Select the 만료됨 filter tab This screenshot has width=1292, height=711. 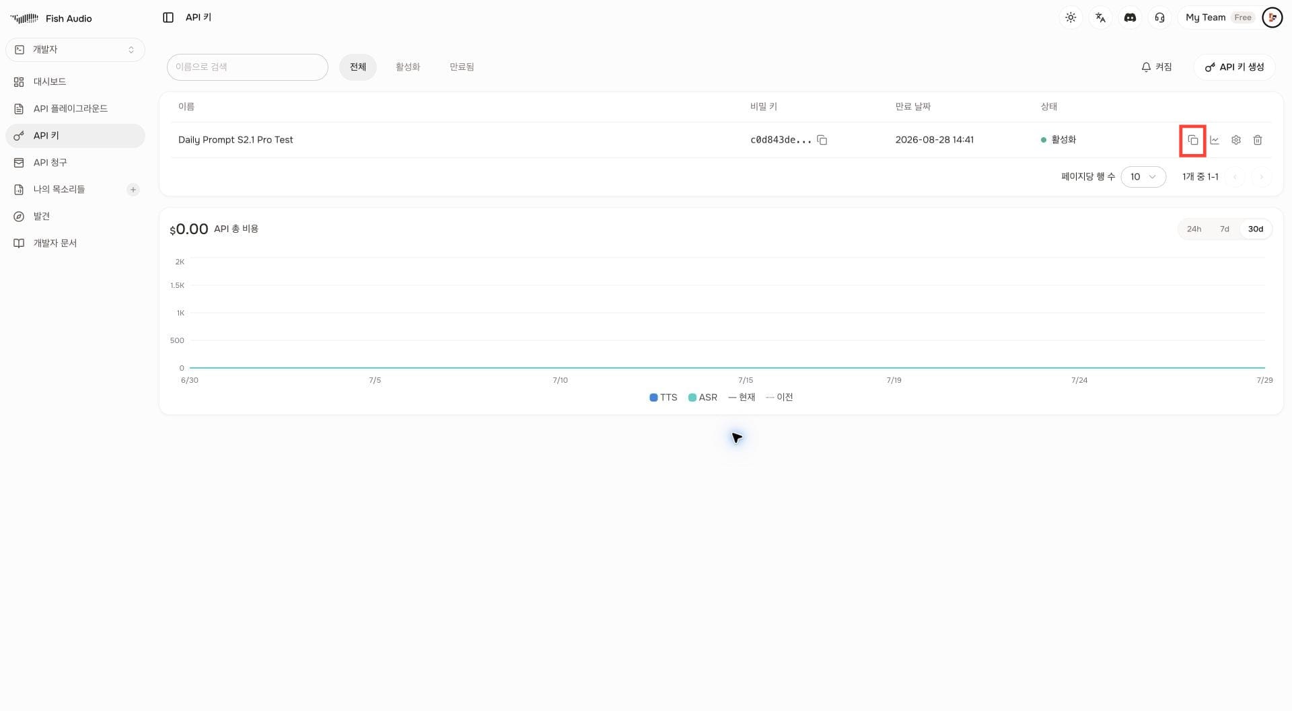(x=462, y=67)
